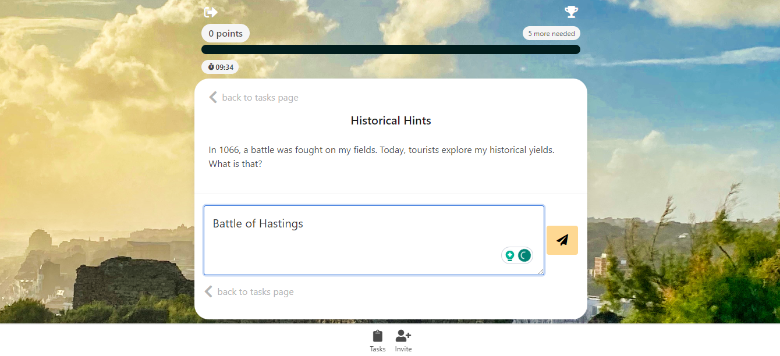Follow the bottom 'back to tasks page' text

(x=256, y=292)
